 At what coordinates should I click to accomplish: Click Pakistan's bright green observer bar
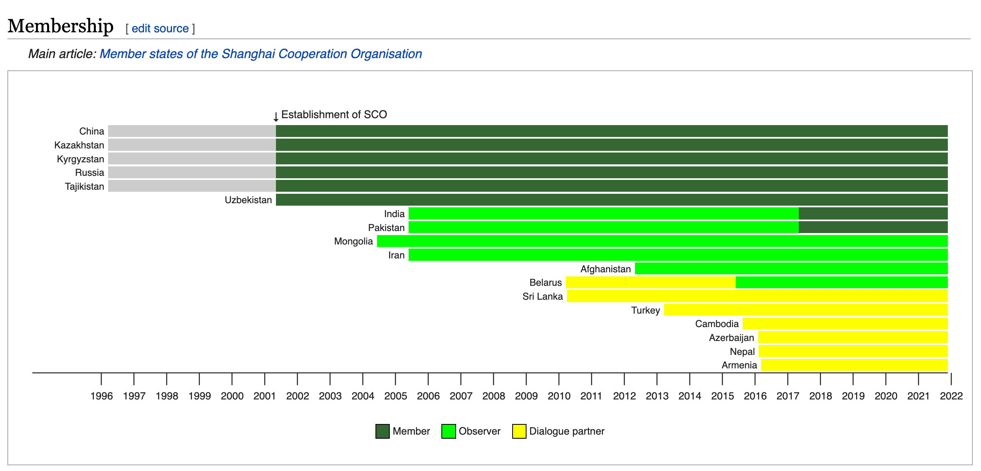click(603, 227)
